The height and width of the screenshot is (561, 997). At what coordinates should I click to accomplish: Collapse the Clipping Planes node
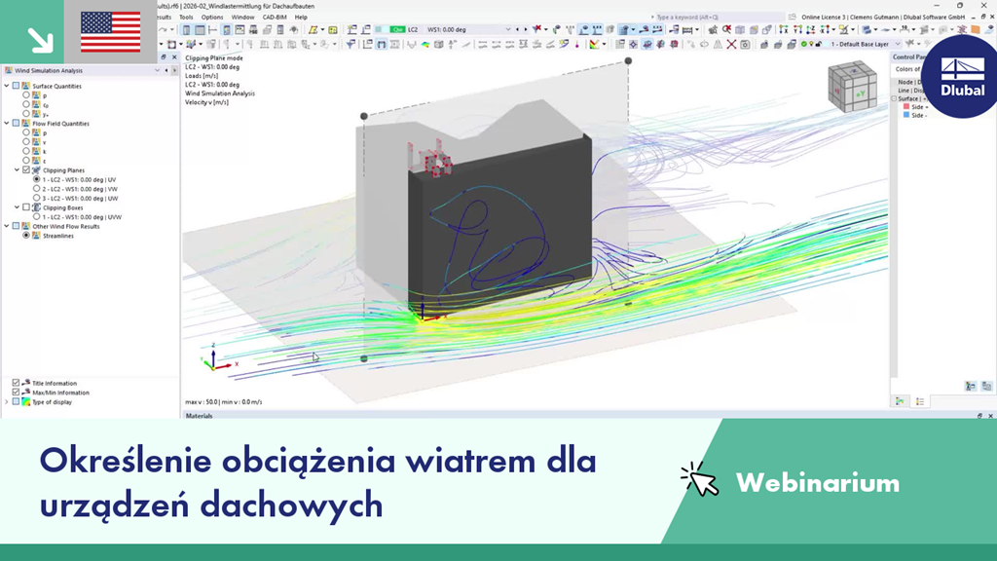tap(18, 169)
